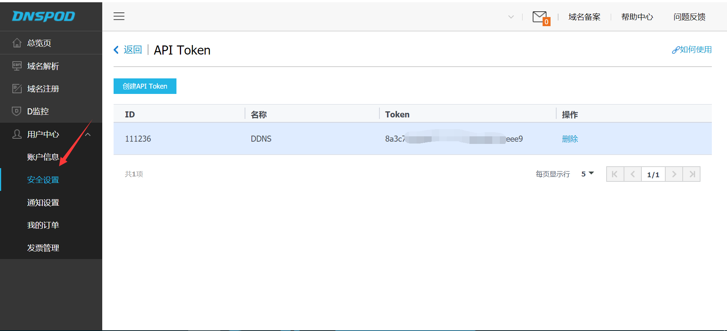Click the ID column header
The height and width of the screenshot is (331, 727).
pos(130,114)
